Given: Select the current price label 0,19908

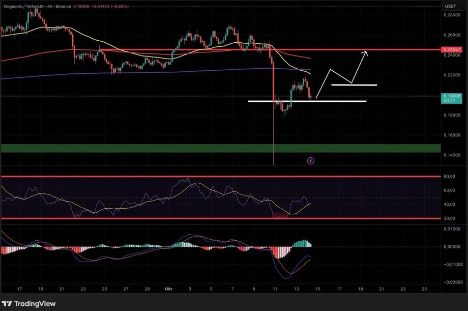Looking at the screenshot, I should coord(451,96).
